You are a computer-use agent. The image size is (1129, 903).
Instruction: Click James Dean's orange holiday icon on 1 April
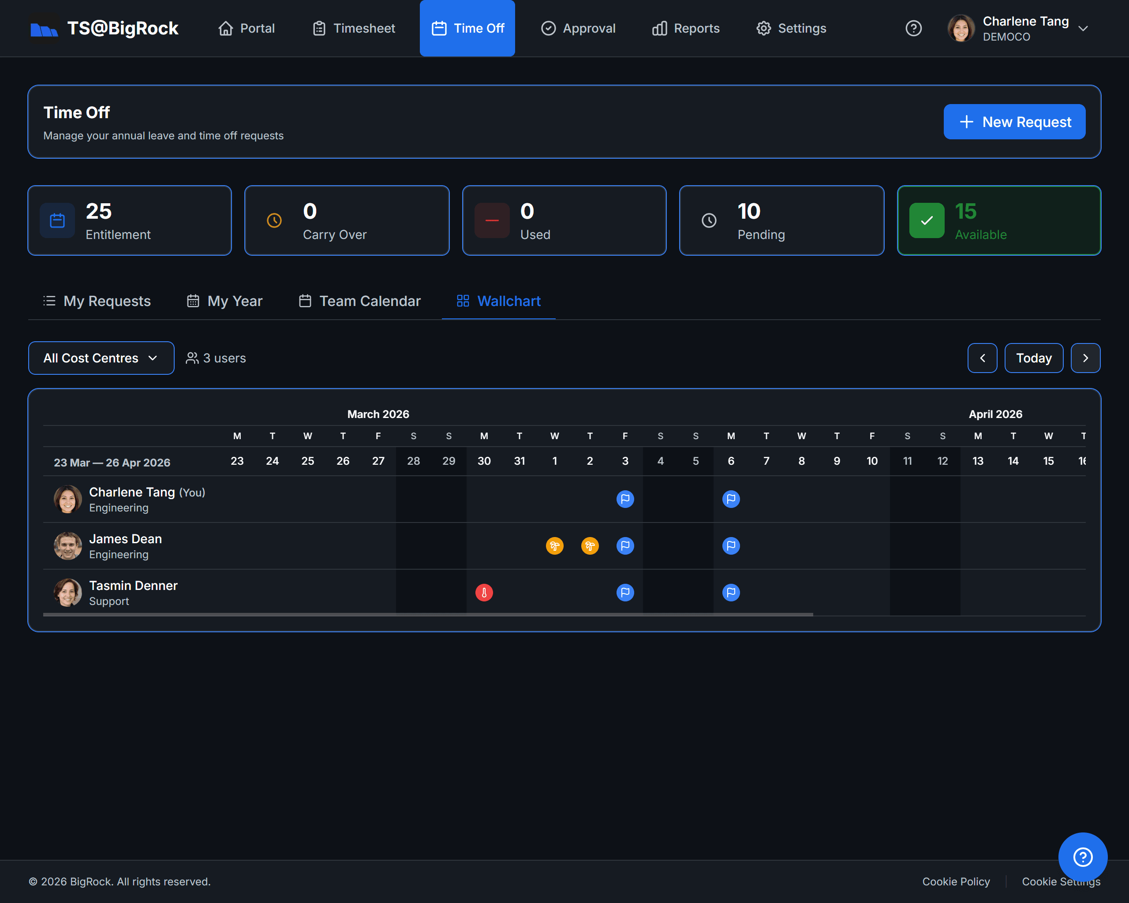pos(554,546)
